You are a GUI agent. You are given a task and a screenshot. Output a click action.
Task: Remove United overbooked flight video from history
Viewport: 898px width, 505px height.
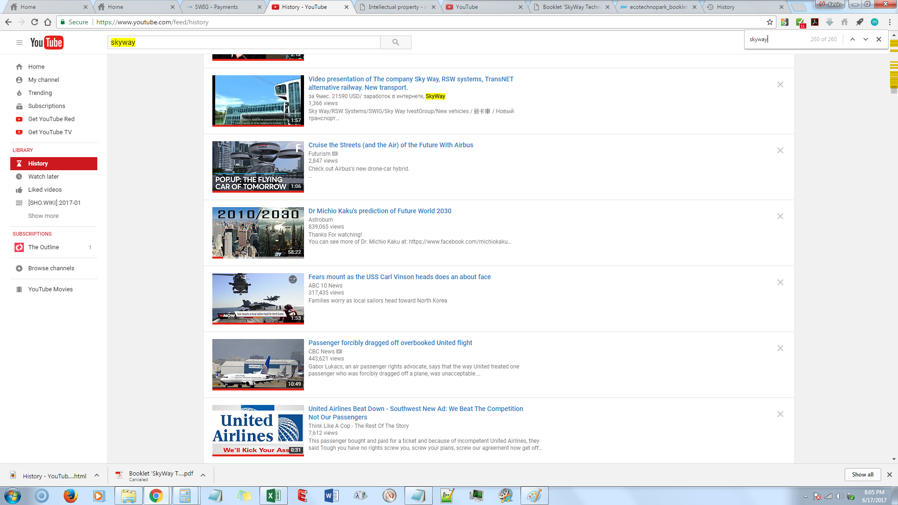pos(780,348)
